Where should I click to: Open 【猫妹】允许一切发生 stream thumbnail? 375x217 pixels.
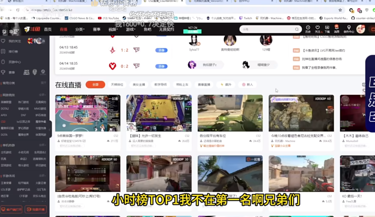159,113
